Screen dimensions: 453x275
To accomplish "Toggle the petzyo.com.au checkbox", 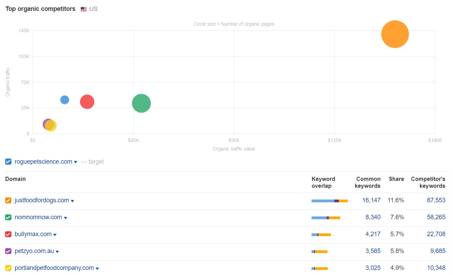I will click(x=8, y=251).
